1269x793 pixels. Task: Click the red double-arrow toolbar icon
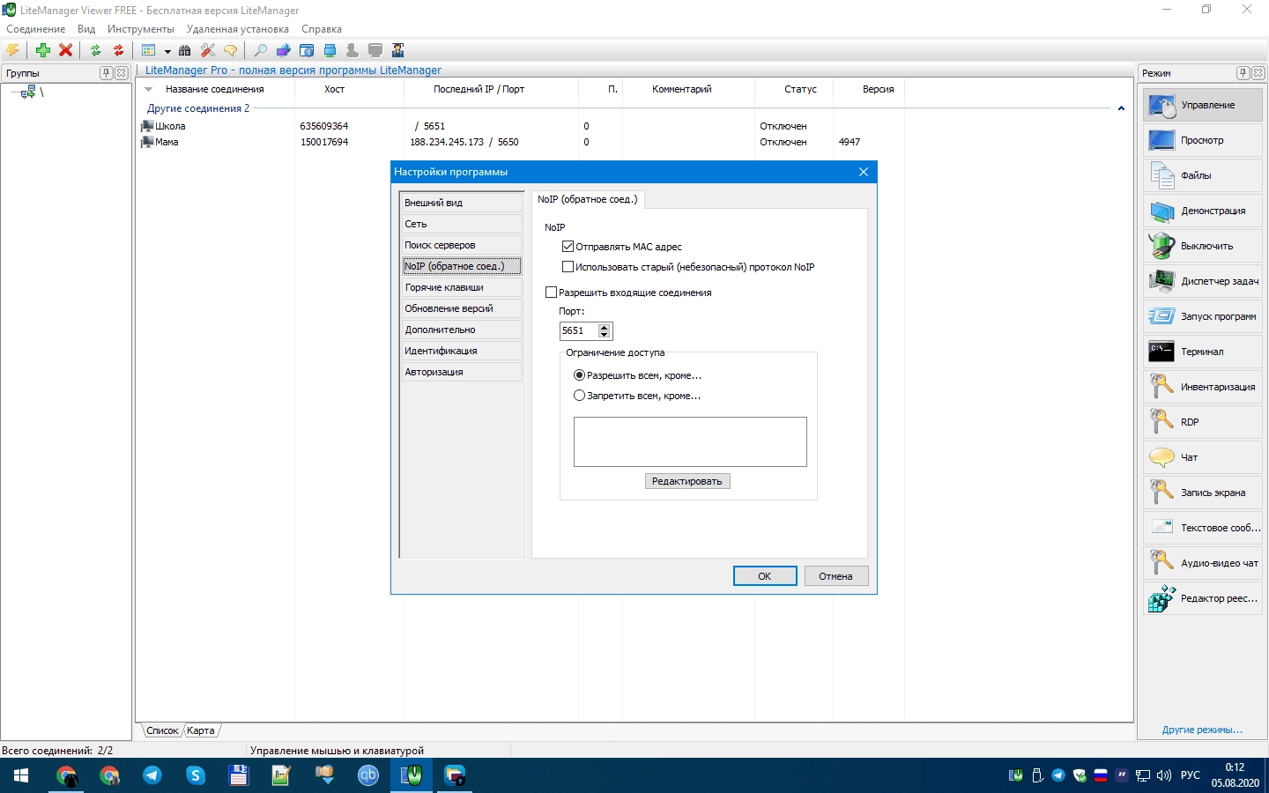point(118,50)
